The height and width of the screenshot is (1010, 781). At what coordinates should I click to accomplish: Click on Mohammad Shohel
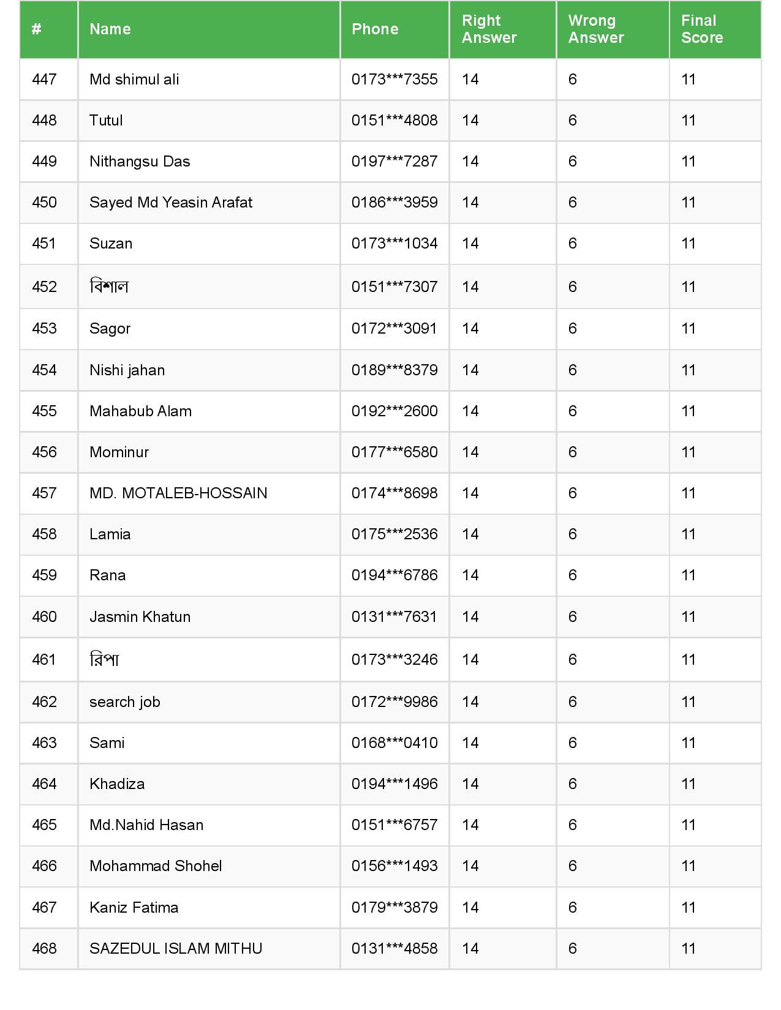(156, 866)
